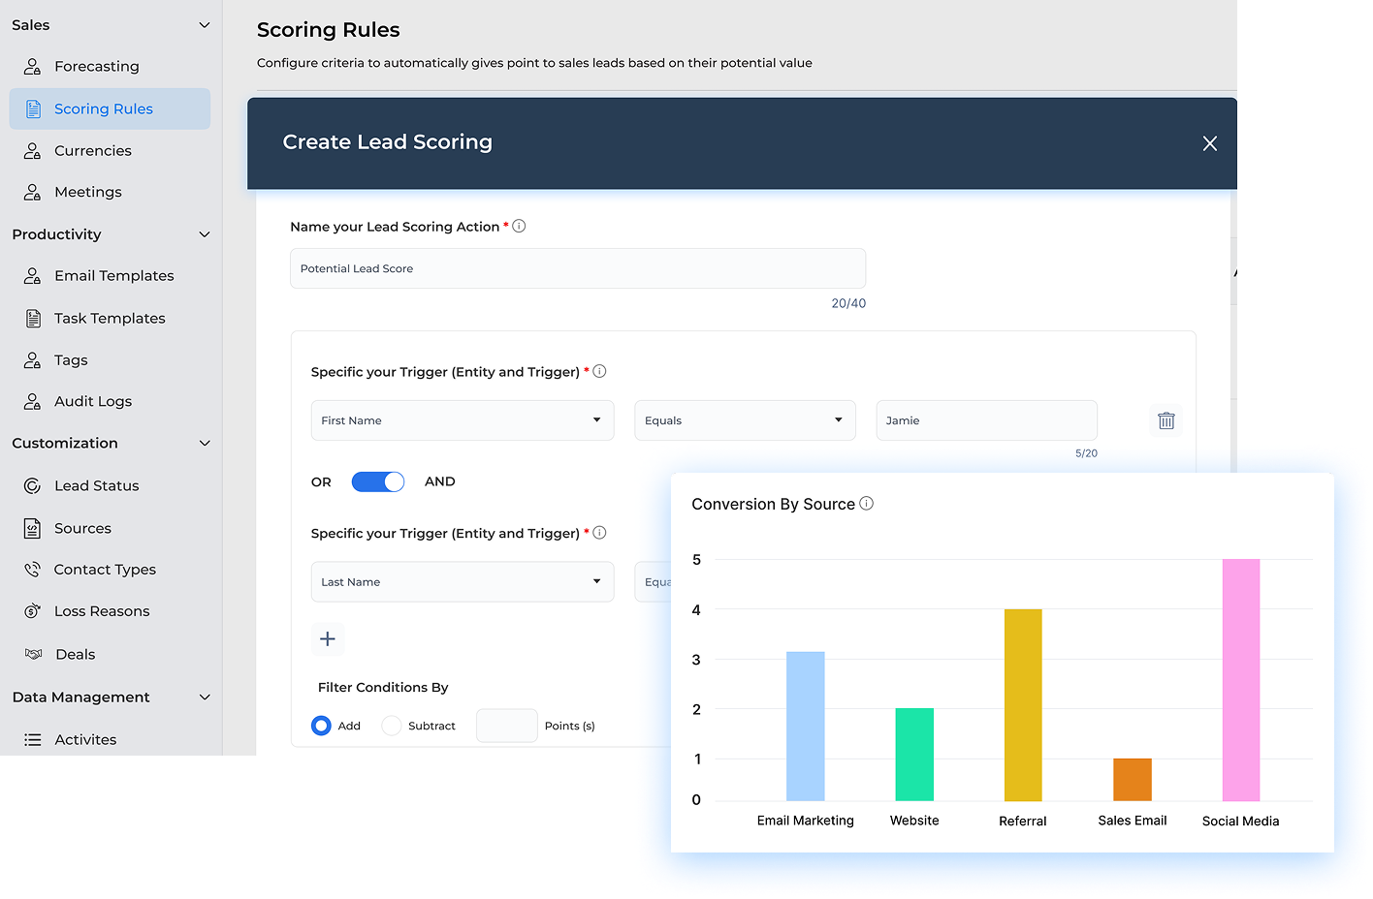The width and height of the screenshot is (1373, 899).
Task: Select the Social Media pink bar
Action: (1241, 678)
